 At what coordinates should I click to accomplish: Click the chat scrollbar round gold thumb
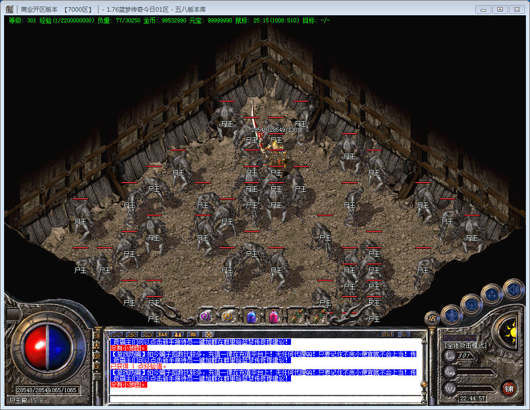point(423,385)
